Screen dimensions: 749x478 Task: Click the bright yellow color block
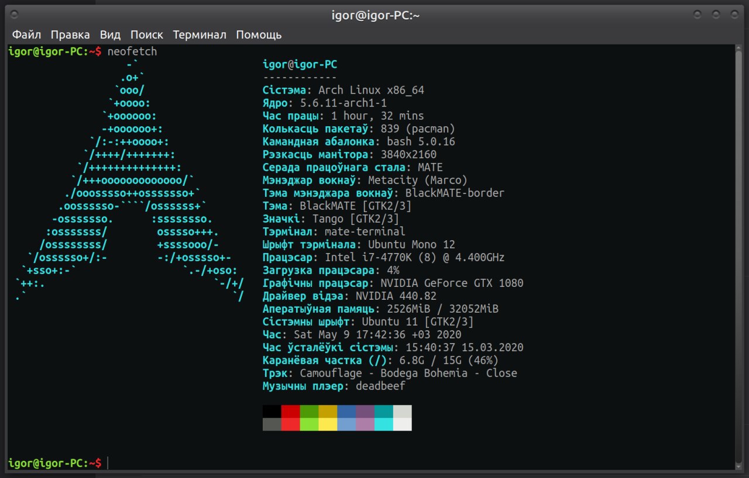(x=328, y=424)
